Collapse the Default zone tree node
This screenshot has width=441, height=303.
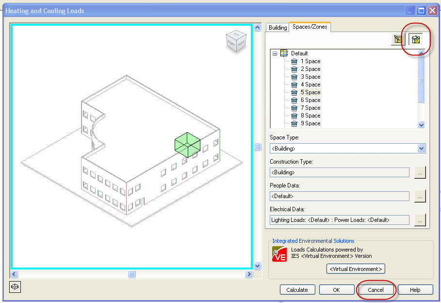click(x=275, y=53)
